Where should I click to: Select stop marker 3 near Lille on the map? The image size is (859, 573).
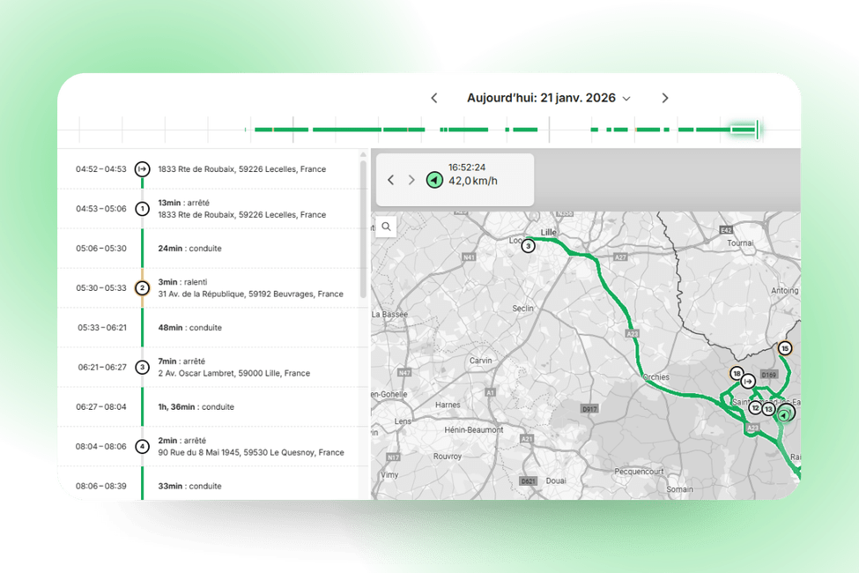(528, 246)
